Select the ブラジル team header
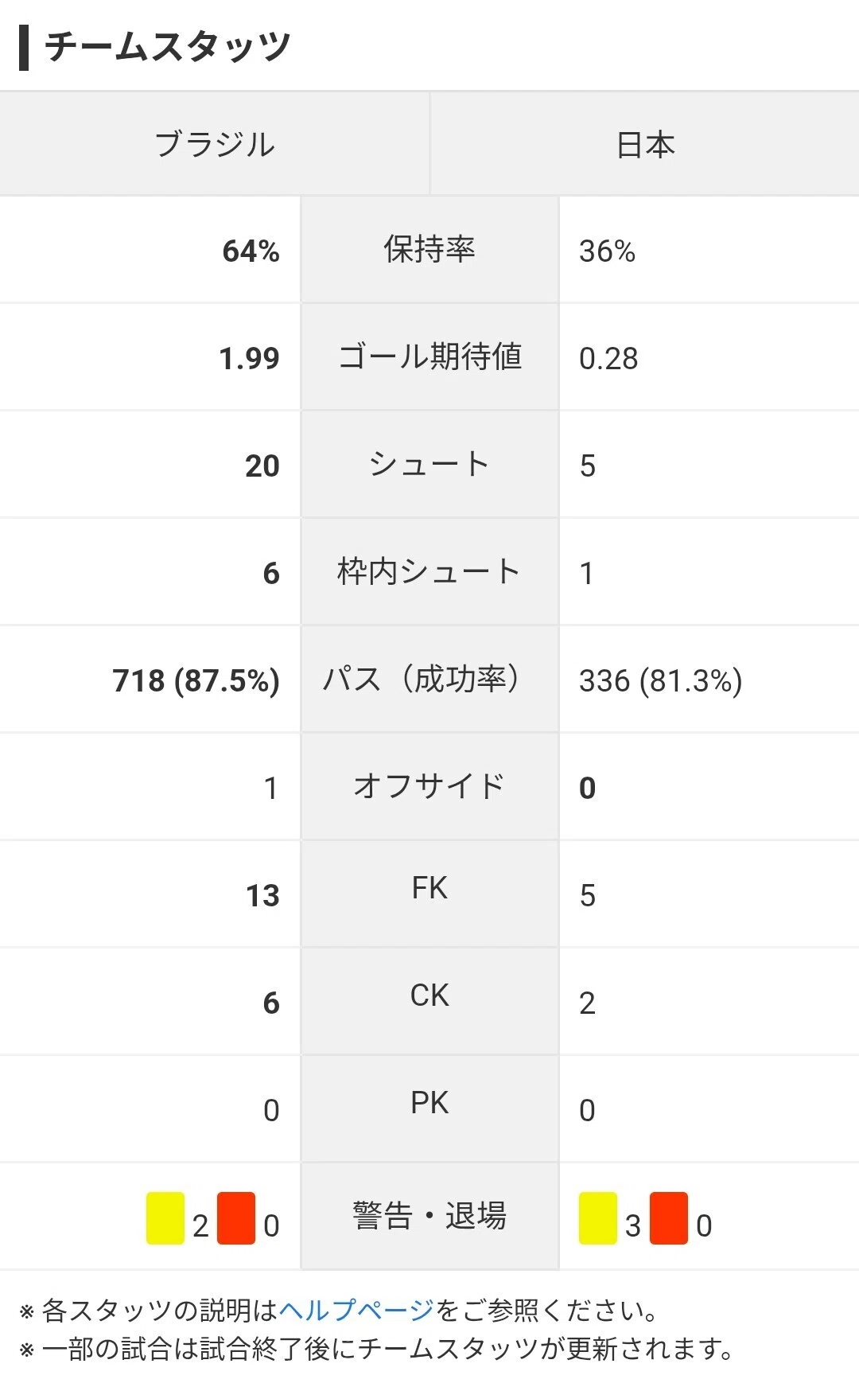 tap(215, 144)
